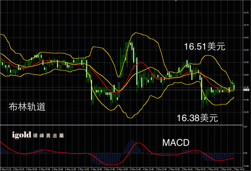The image size is (251, 171).
Task: Click the MACD 0.07 axis label
Action: tap(245, 126)
